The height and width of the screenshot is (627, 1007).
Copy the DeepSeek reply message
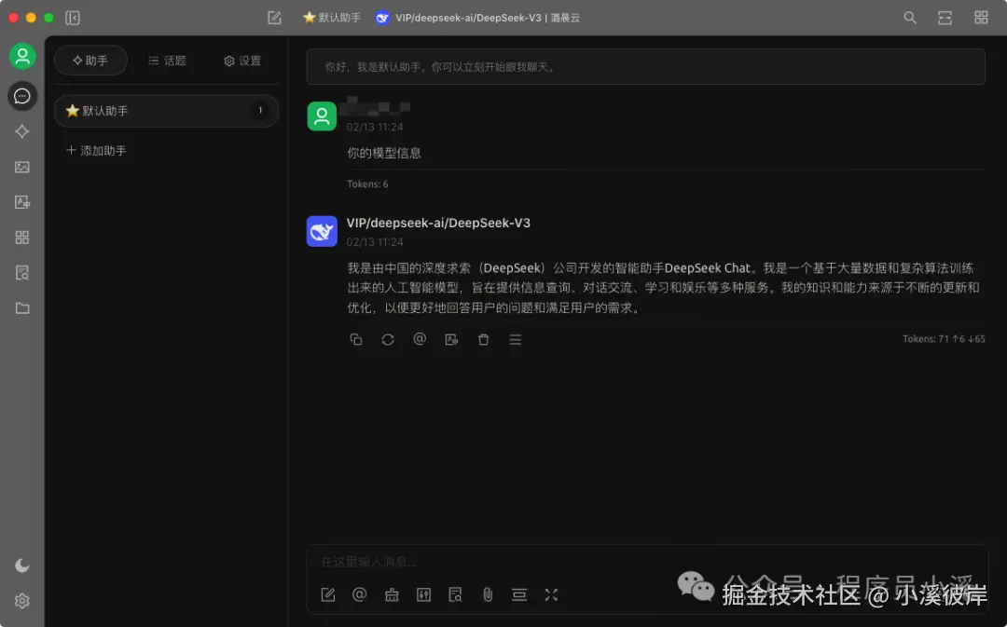(356, 339)
